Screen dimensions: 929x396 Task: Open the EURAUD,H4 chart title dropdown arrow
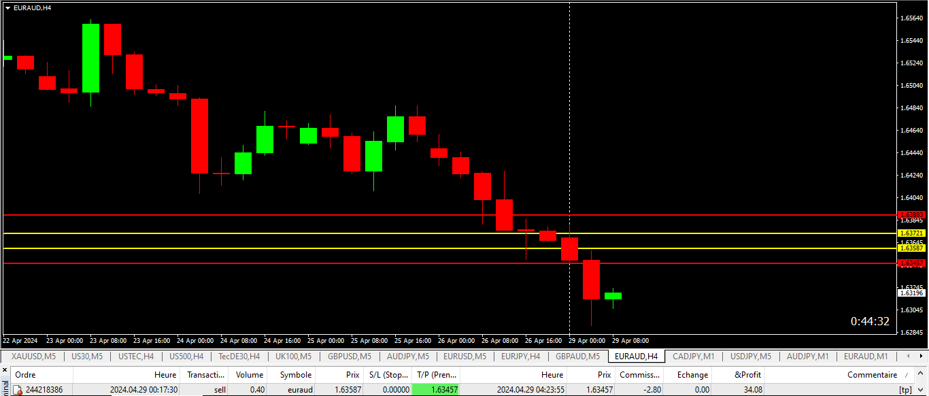7,7
